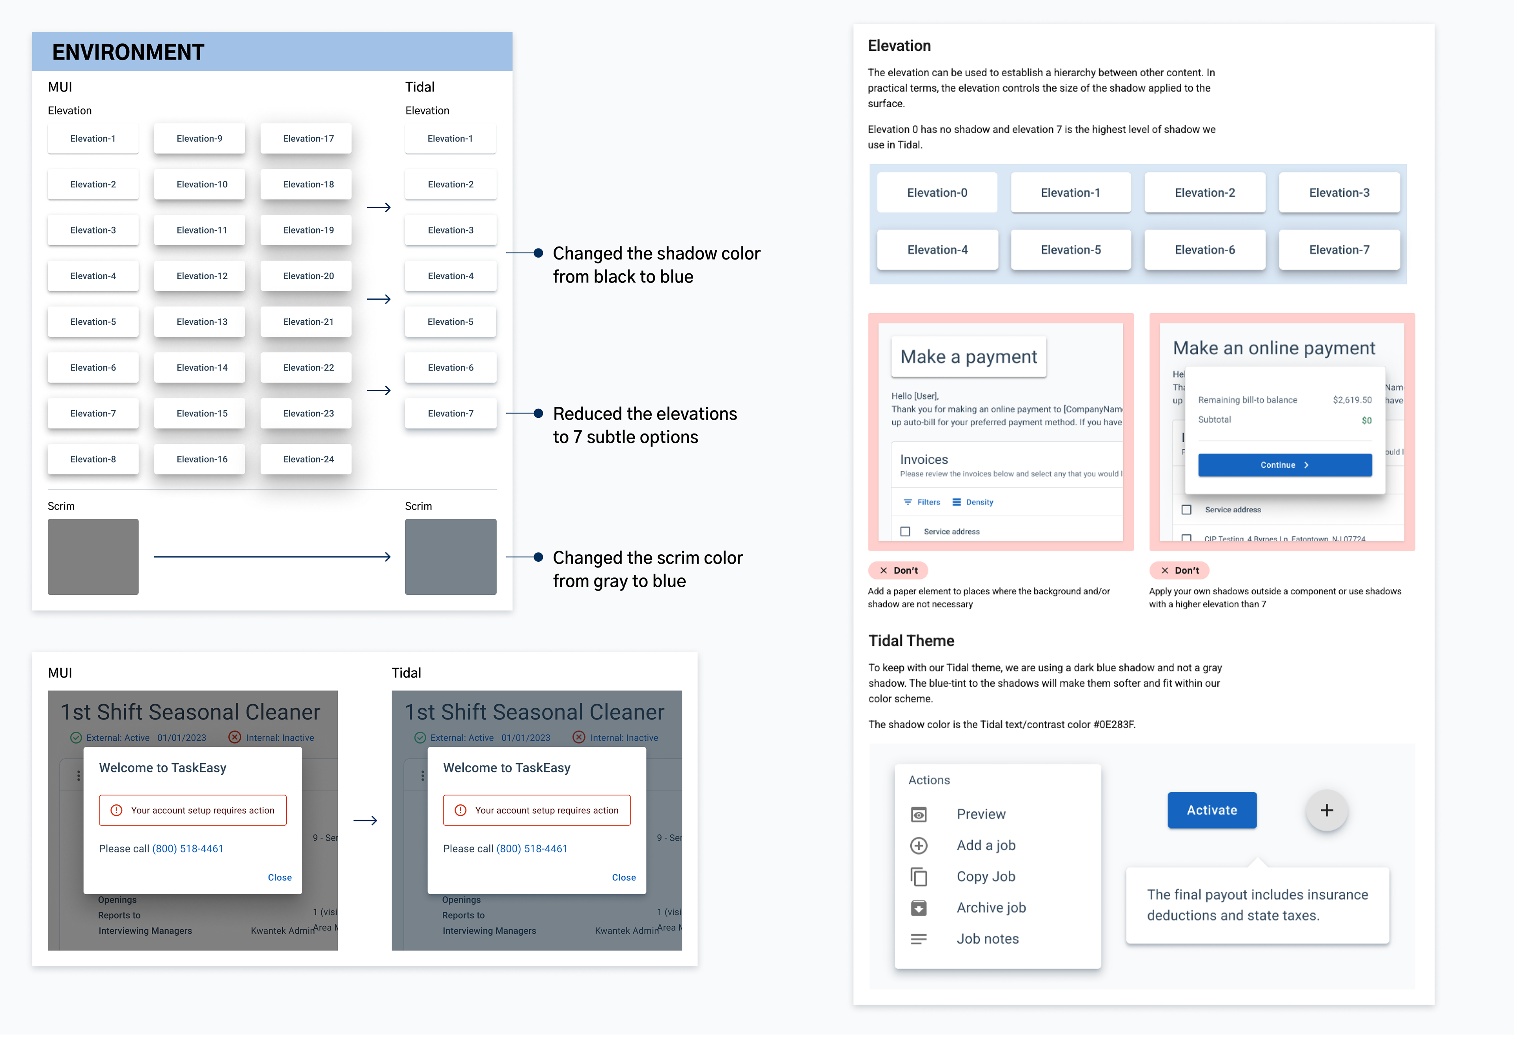Click Make an online payment heading
Image resolution: width=1514 pixels, height=1037 pixels.
1273,349
